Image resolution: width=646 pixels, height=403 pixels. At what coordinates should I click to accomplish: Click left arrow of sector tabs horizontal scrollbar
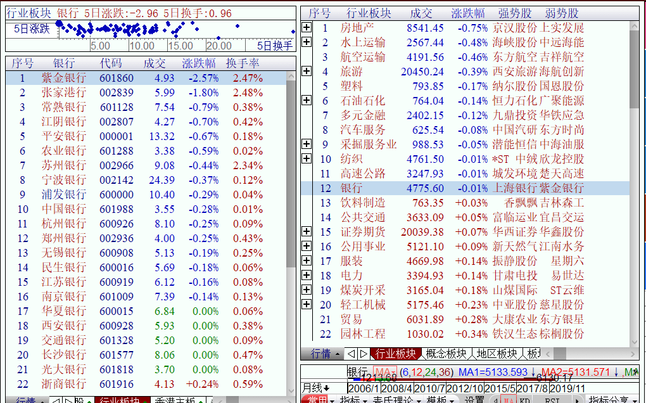(548, 354)
